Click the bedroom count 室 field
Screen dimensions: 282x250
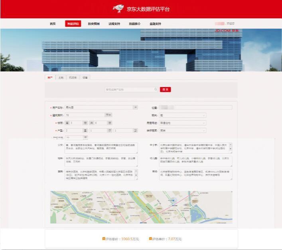click(74, 131)
